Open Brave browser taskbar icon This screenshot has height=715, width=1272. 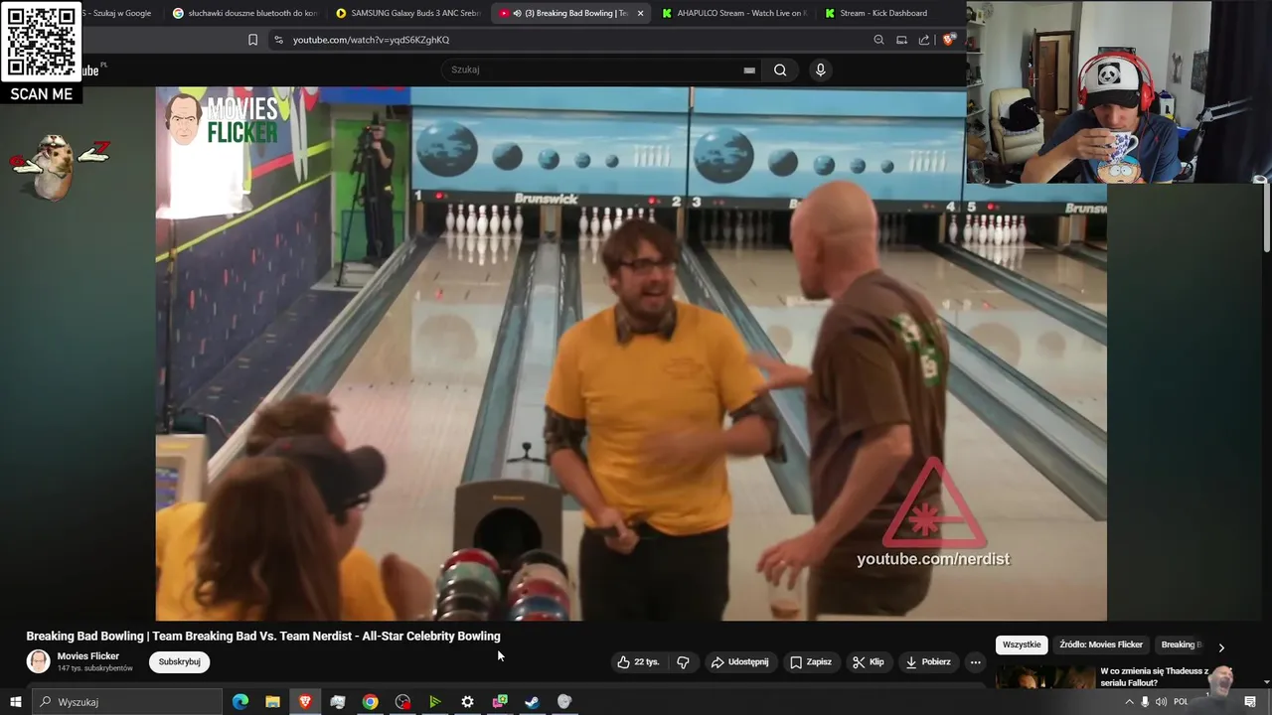click(x=305, y=702)
